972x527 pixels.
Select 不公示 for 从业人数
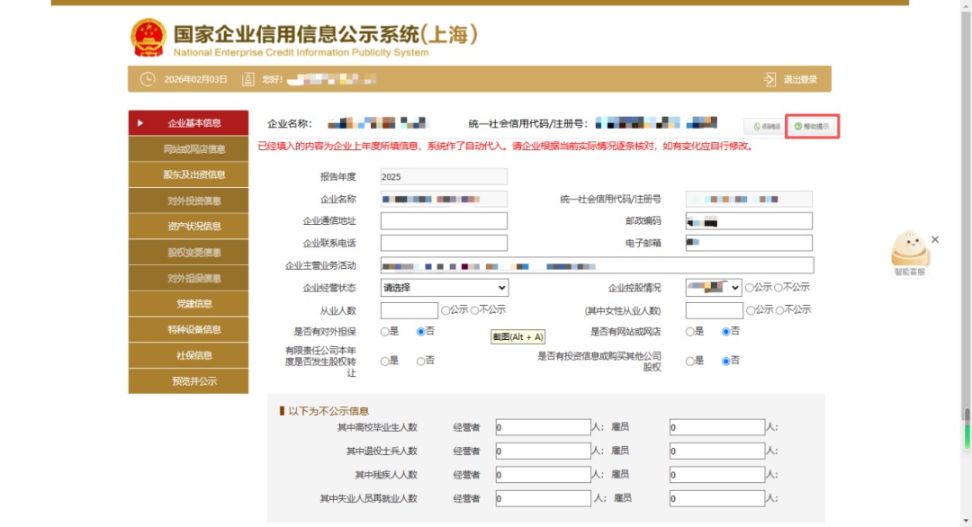point(475,309)
